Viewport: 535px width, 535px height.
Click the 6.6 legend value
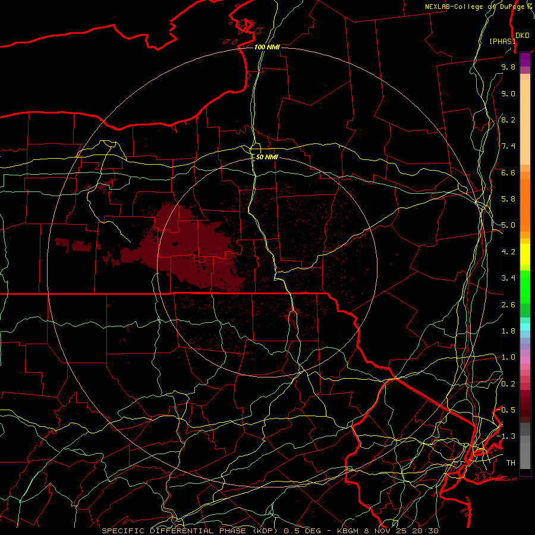pos(508,172)
